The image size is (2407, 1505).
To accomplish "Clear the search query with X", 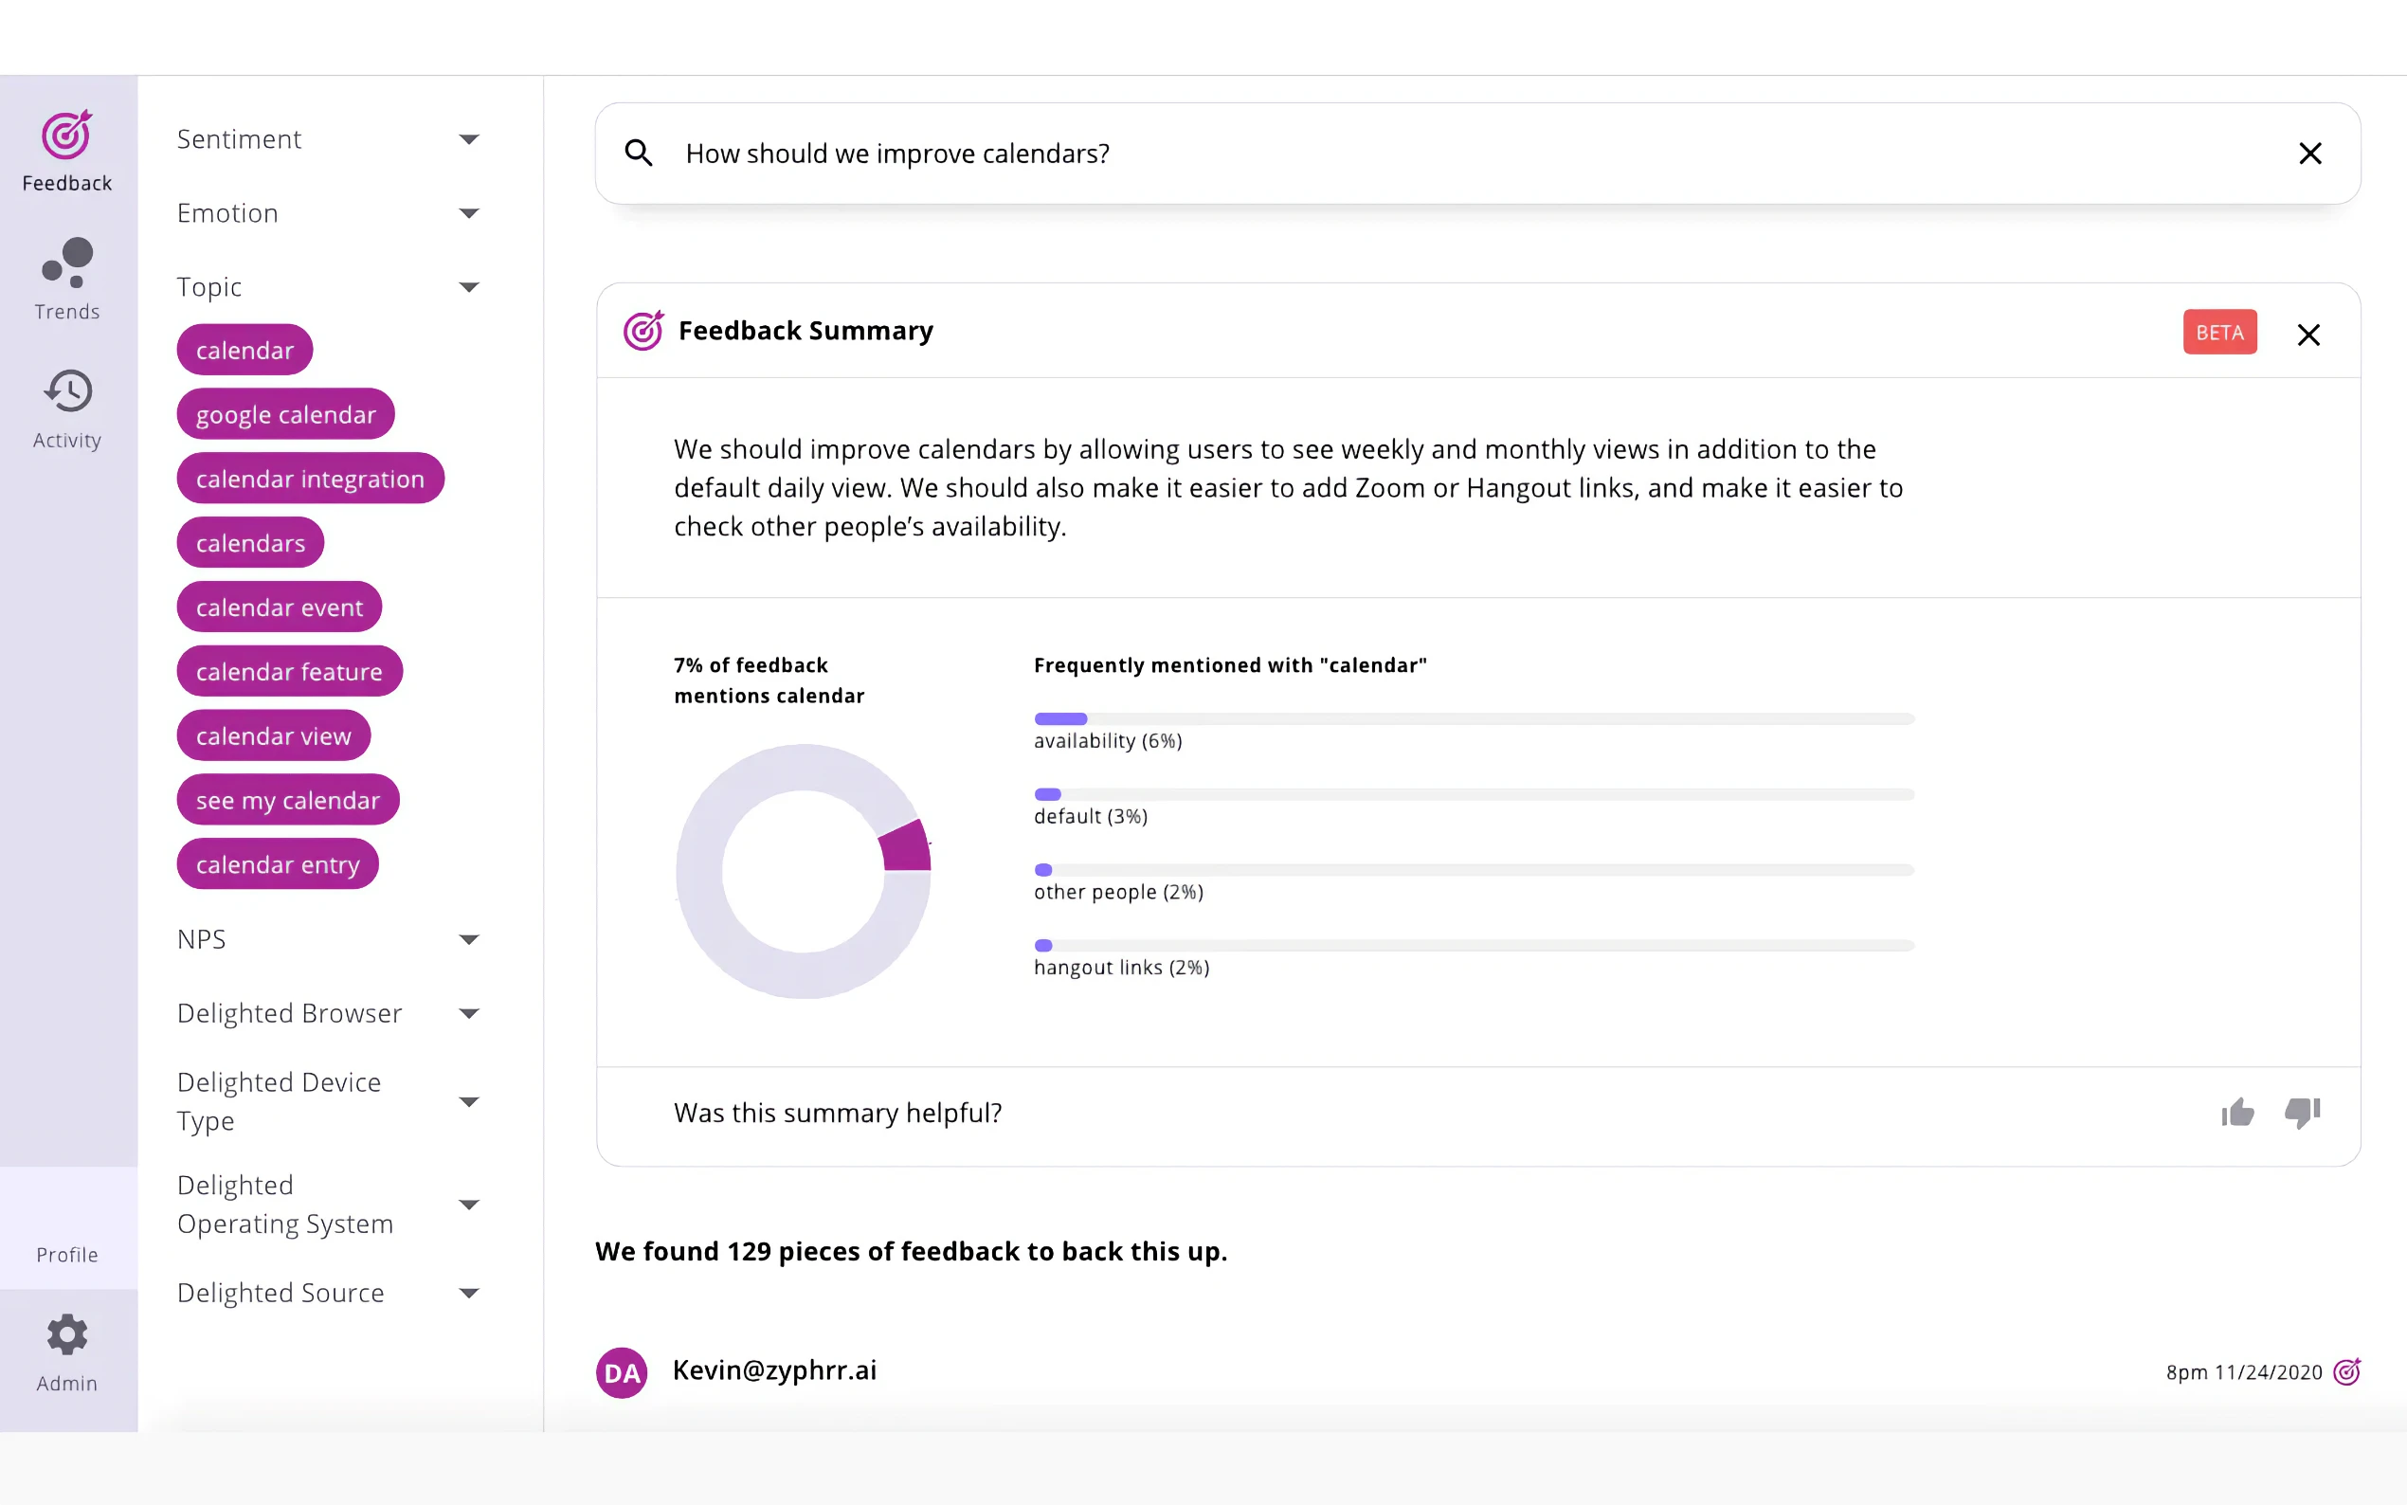I will pos(2309,154).
